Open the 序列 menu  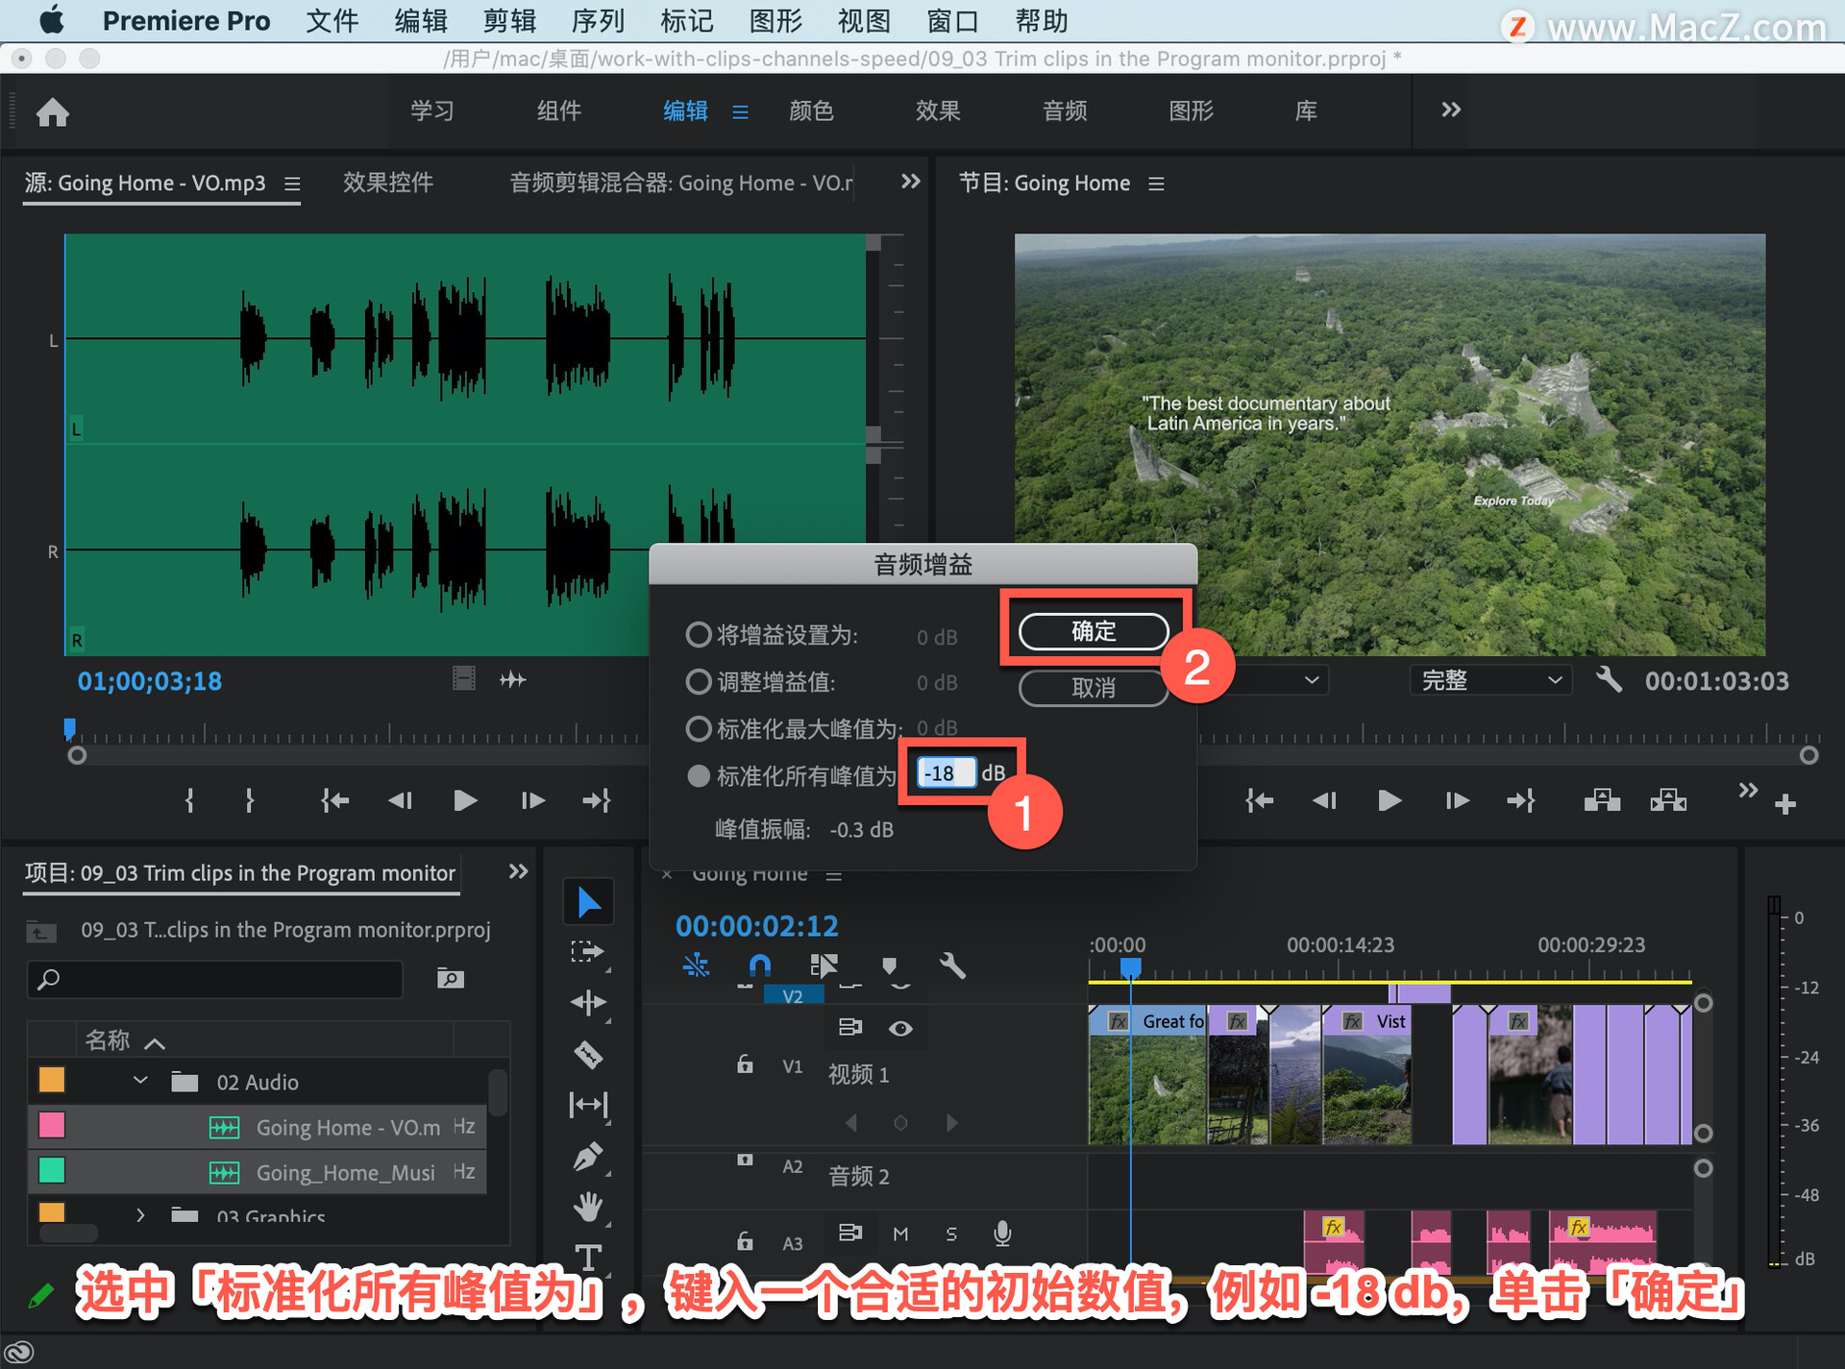(597, 20)
